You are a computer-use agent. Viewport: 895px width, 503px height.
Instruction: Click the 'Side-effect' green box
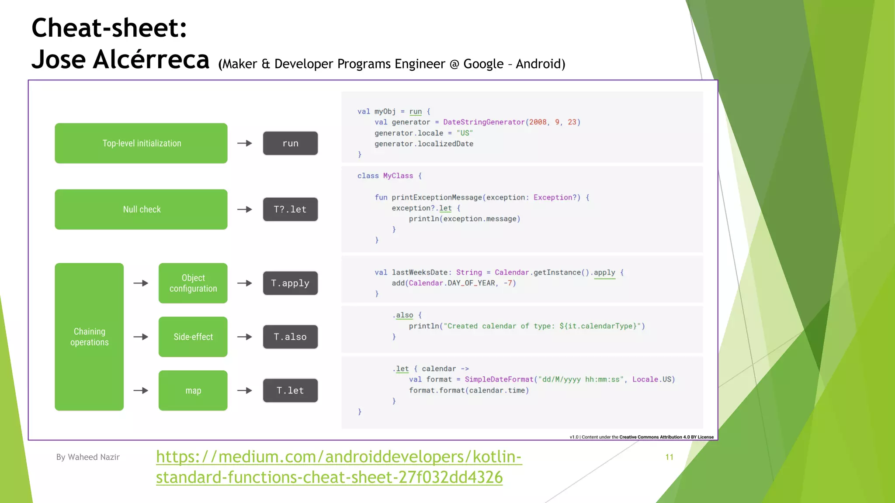tap(193, 337)
